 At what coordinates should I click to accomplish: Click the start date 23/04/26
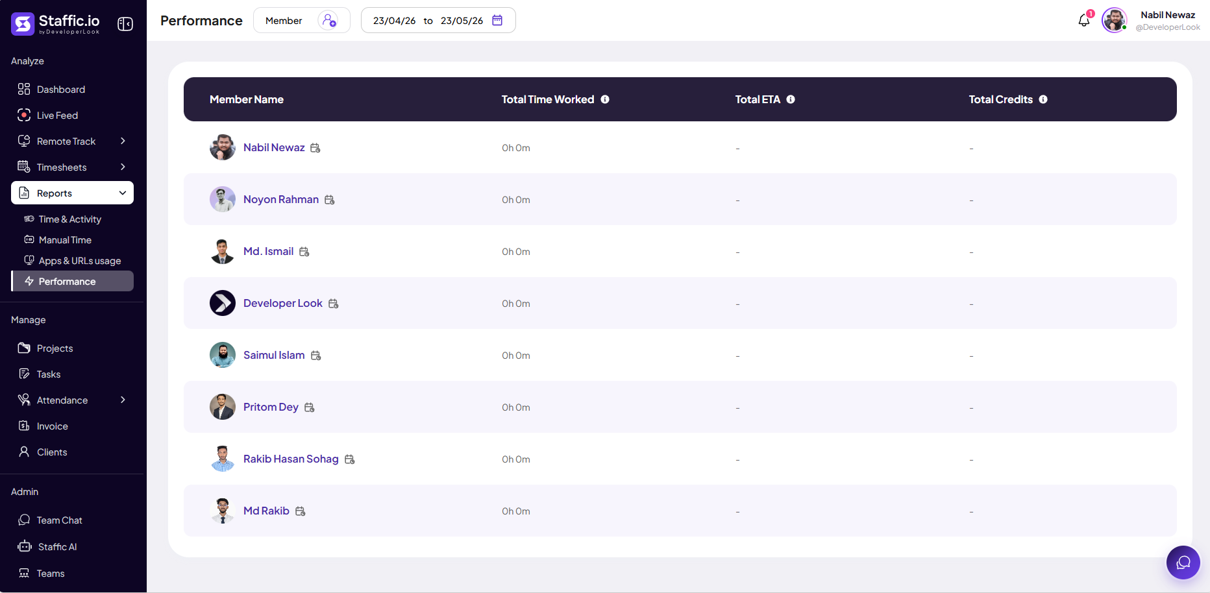tap(394, 21)
